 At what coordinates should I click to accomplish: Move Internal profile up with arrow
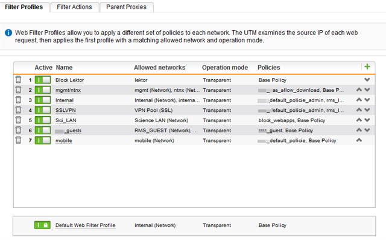[359, 100]
